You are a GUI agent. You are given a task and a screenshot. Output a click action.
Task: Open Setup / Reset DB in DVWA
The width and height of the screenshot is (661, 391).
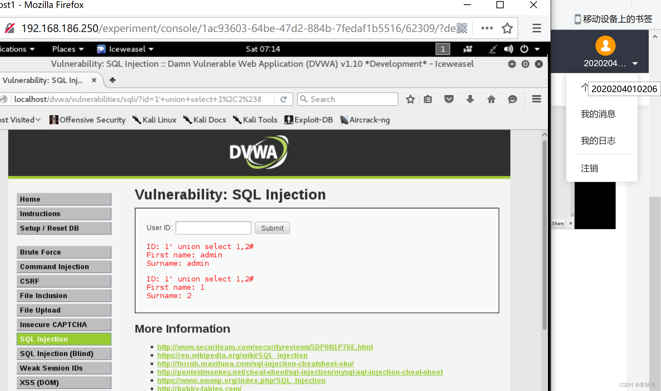(x=64, y=228)
